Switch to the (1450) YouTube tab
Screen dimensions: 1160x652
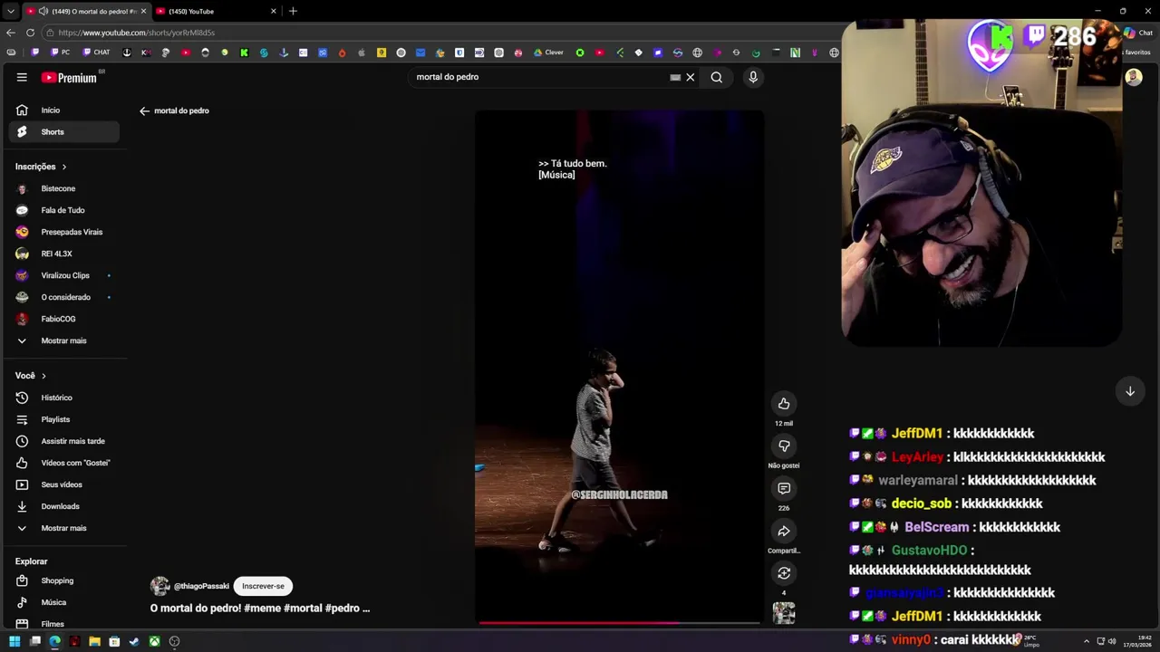[216, 11]
